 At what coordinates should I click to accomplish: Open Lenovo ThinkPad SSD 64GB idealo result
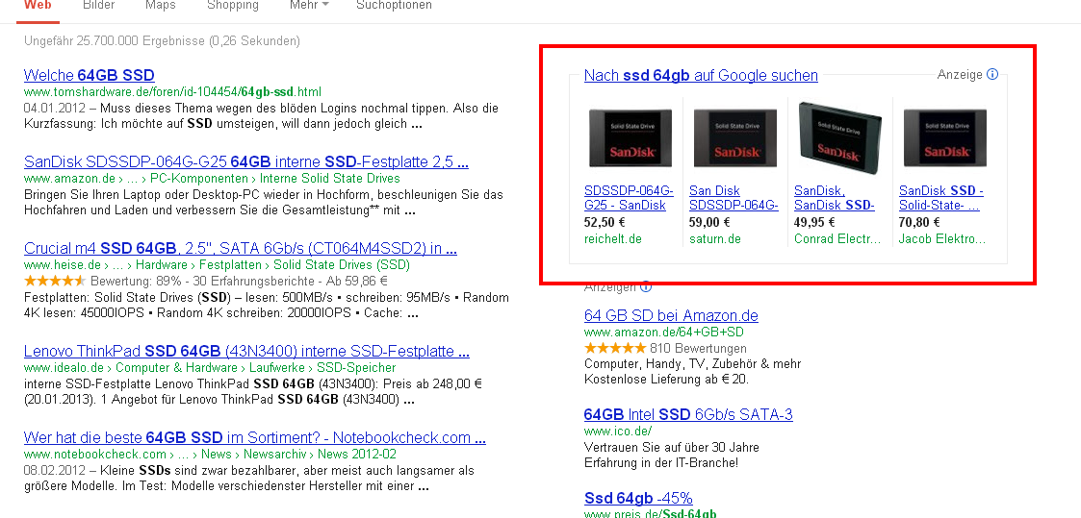[246, 352]
